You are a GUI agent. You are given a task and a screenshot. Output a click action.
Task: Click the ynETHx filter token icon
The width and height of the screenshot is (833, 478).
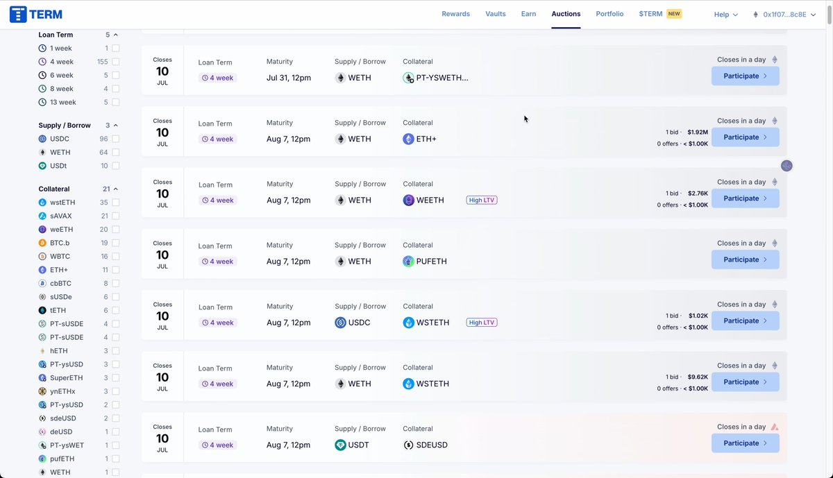(x=43, y=391)
